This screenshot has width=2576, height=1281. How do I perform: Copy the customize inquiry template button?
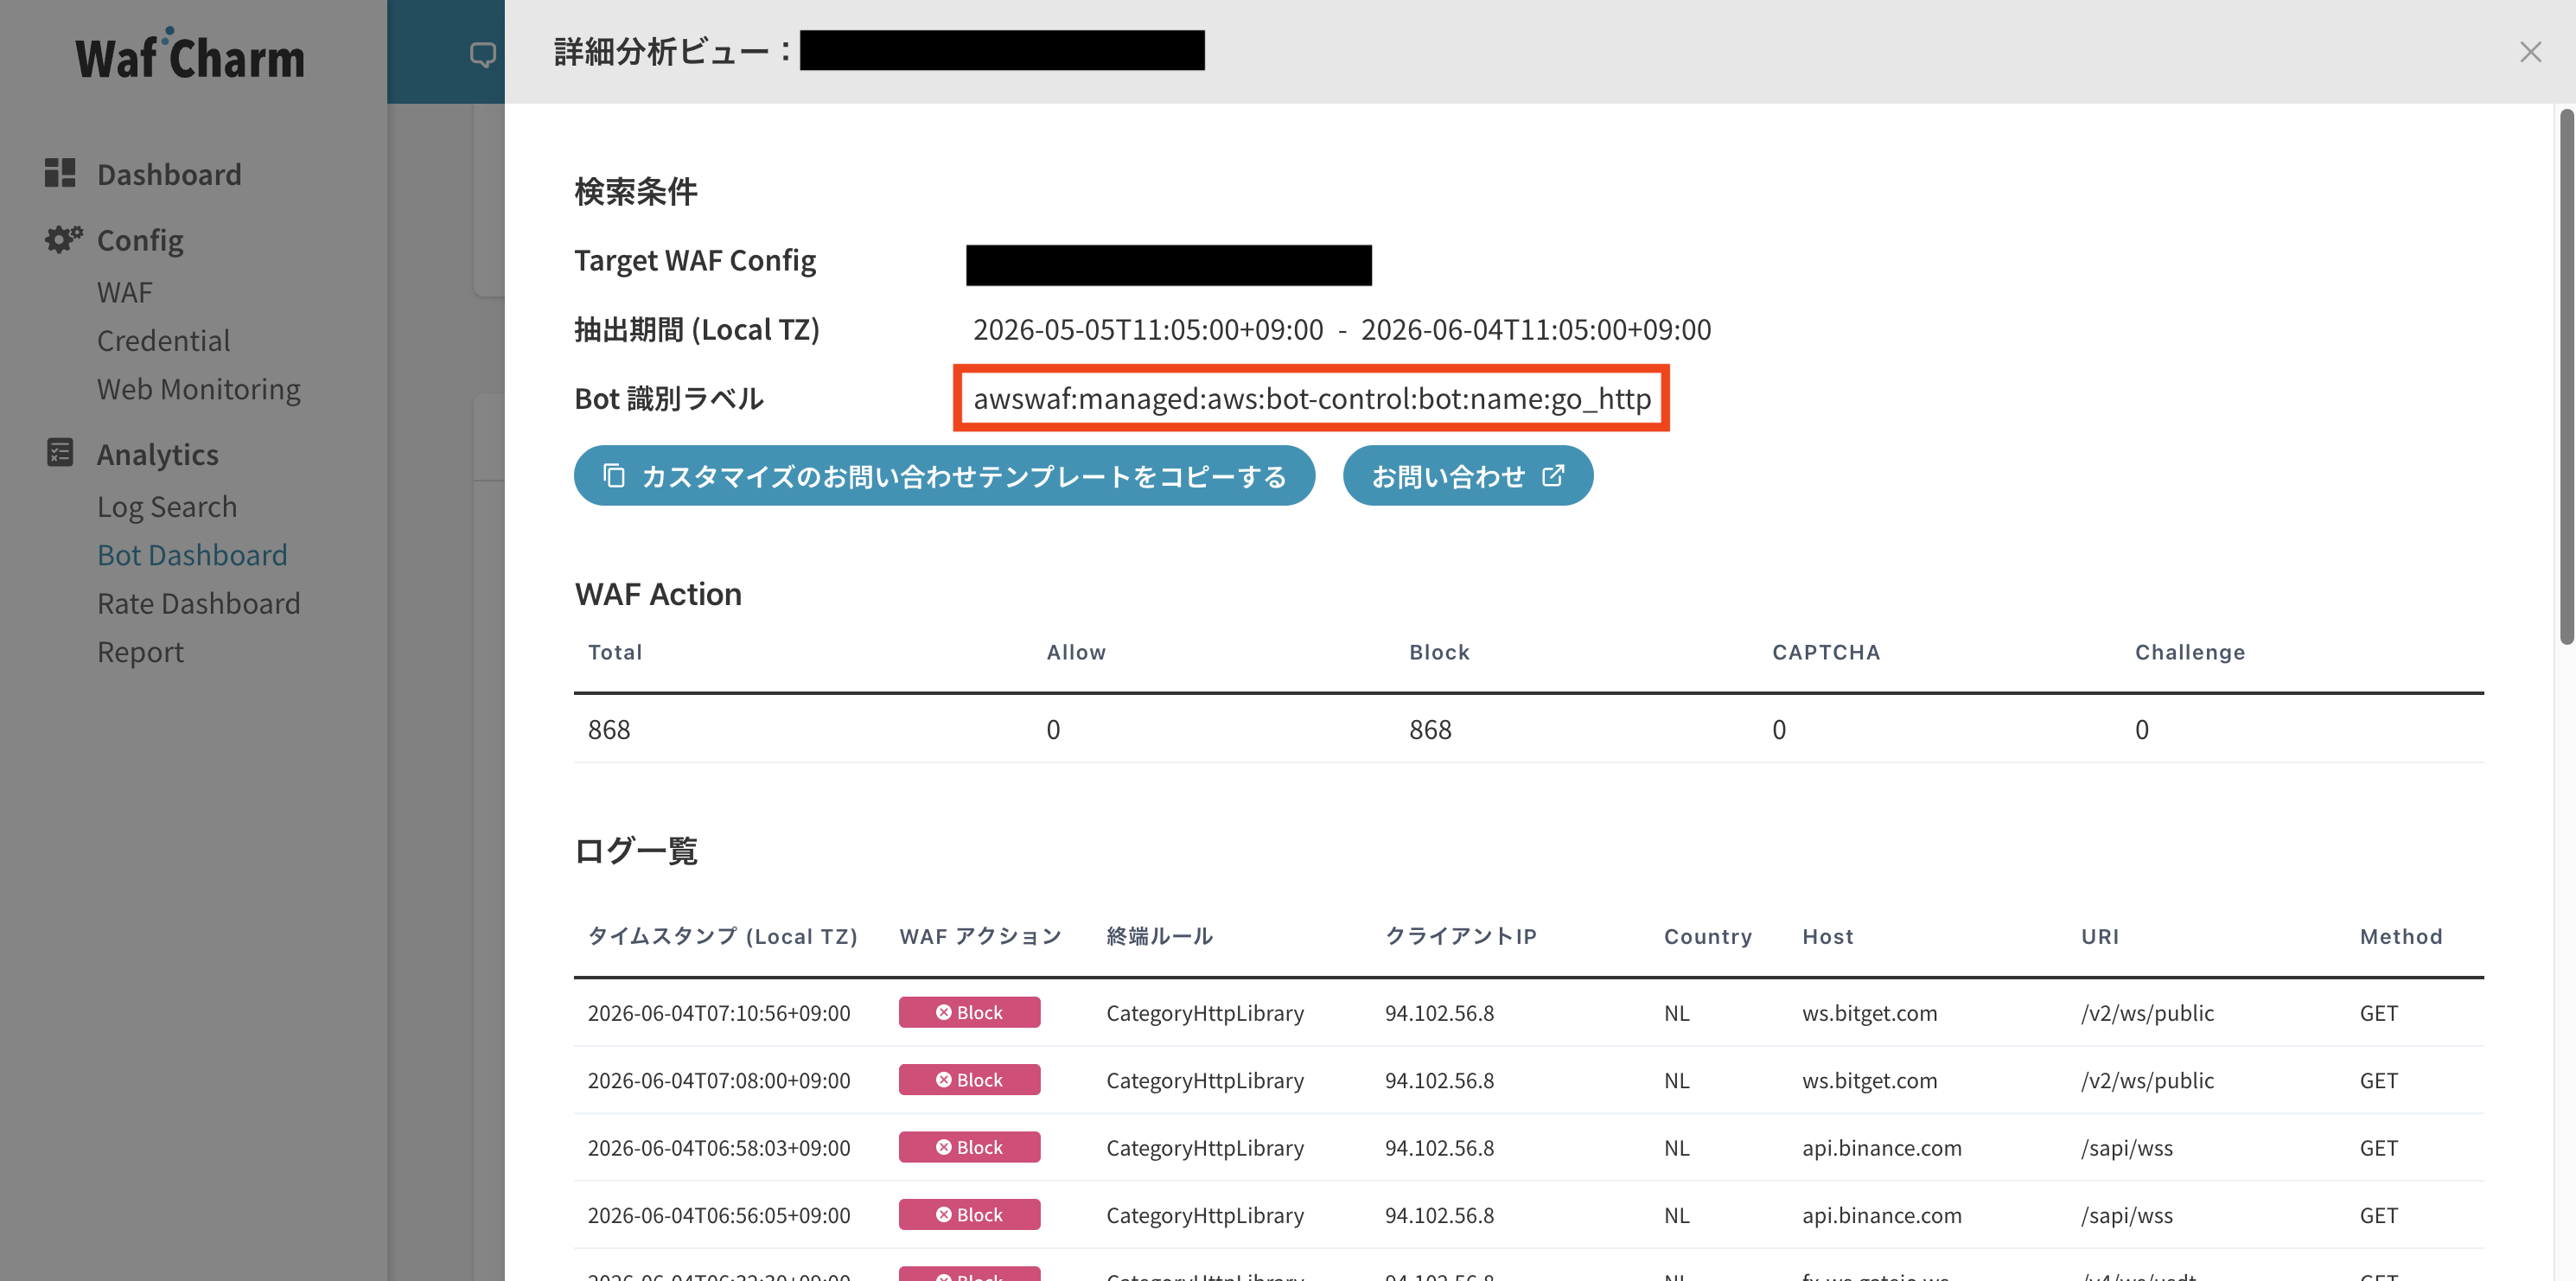coord(944,476)
